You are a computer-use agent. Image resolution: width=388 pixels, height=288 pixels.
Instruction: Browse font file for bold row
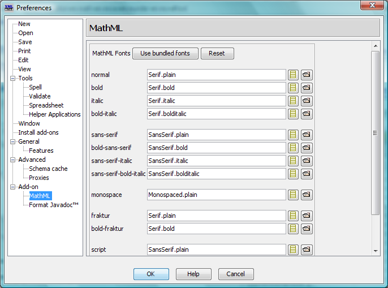(x=307, y=88)
